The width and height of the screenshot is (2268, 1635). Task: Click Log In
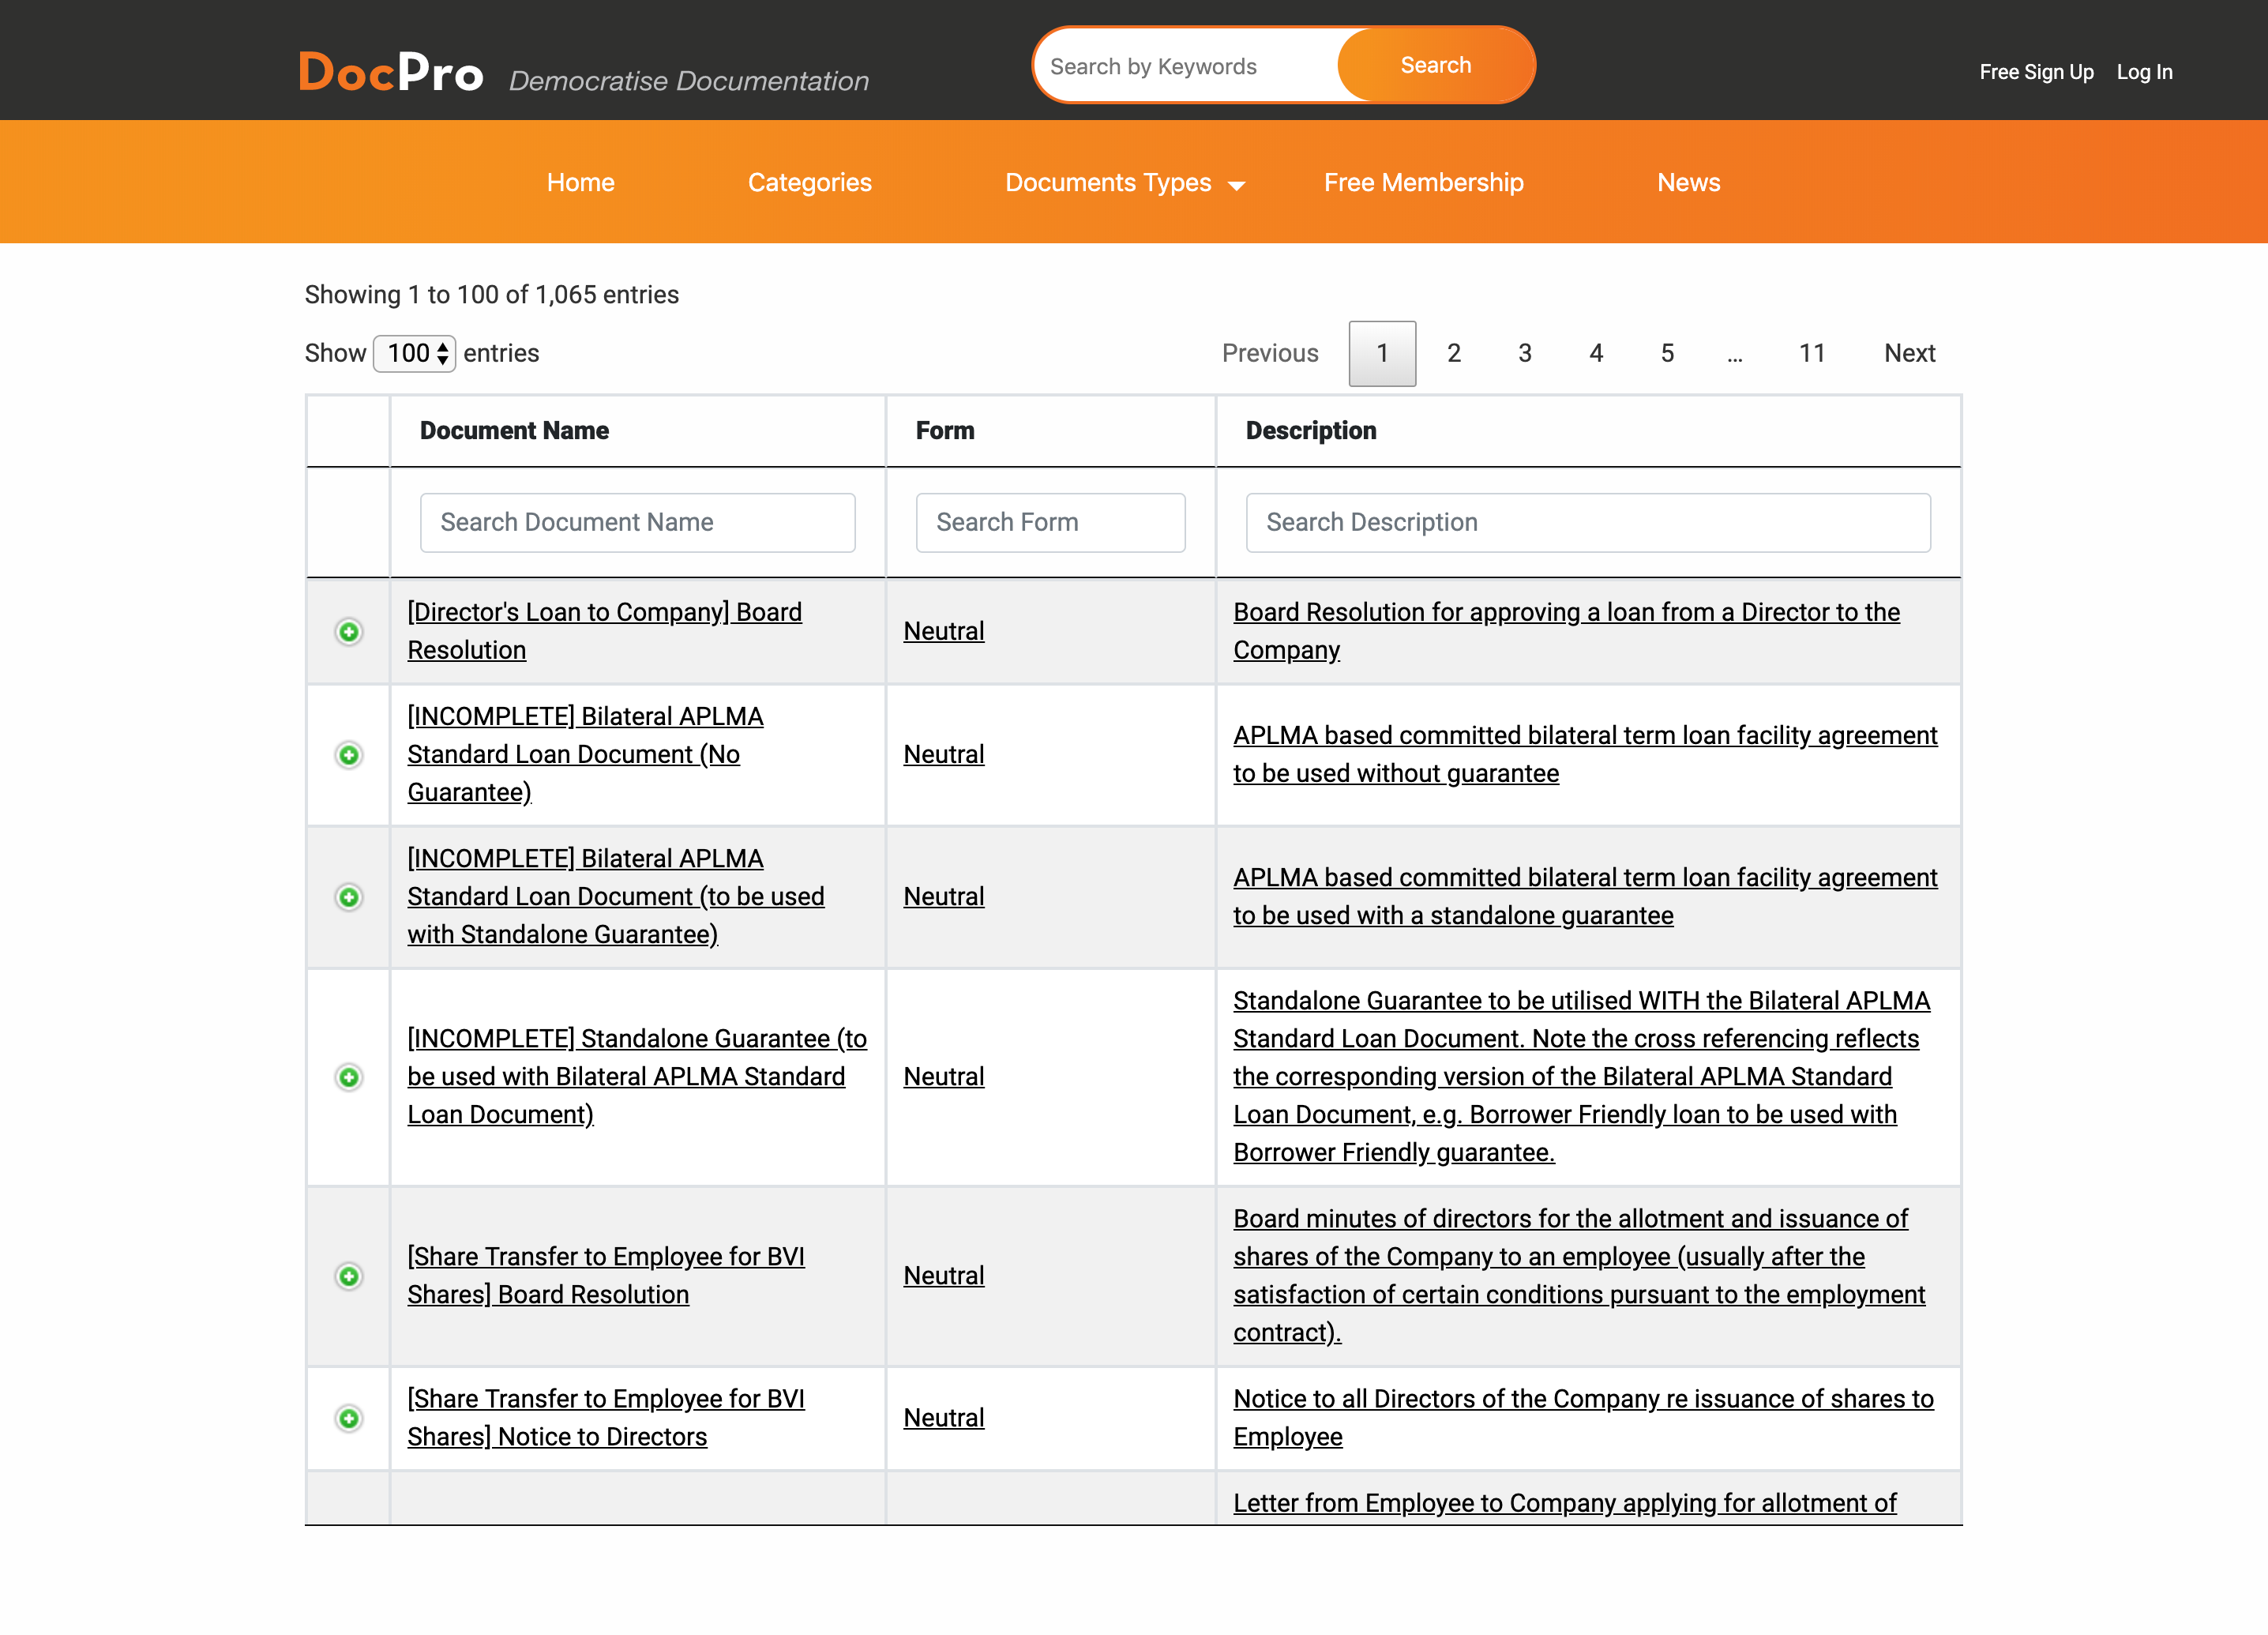[x=2143, y=71]
